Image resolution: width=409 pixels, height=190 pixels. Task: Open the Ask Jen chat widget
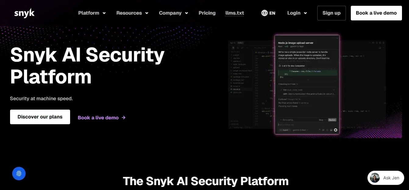click(386, 178)
